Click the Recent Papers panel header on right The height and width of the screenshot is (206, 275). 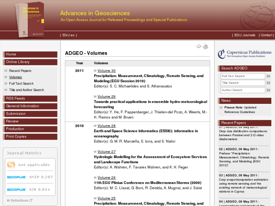(244, 123)
